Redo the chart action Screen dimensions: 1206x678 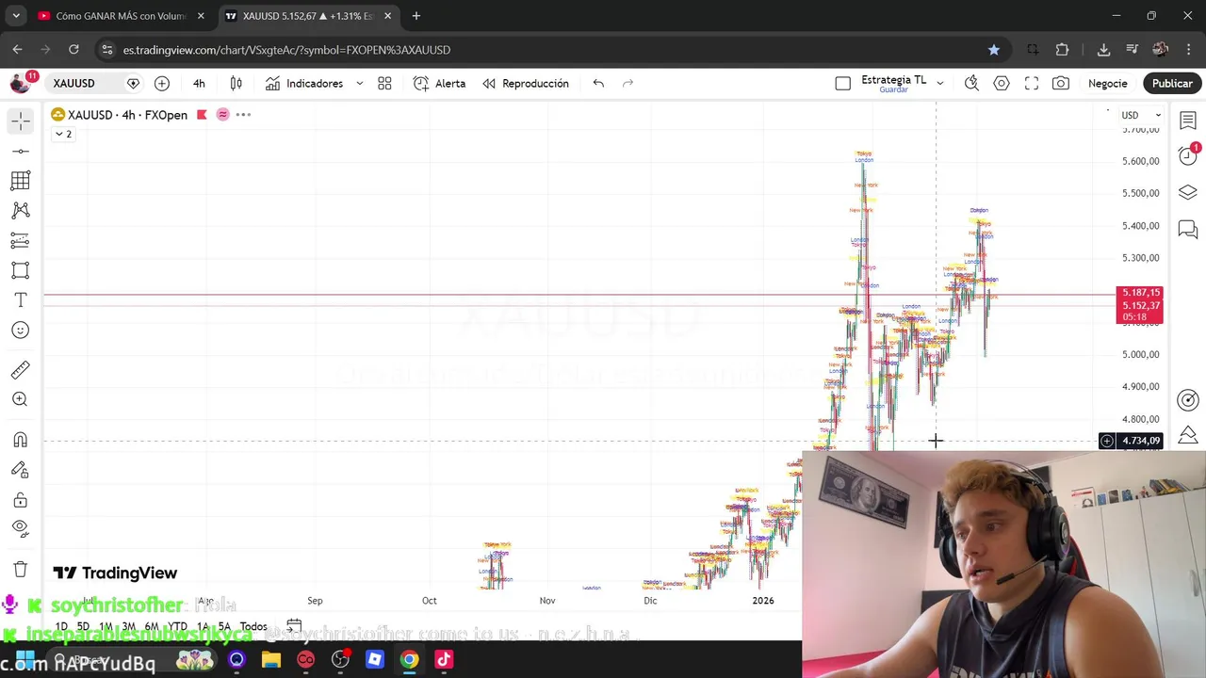[628, 83]
